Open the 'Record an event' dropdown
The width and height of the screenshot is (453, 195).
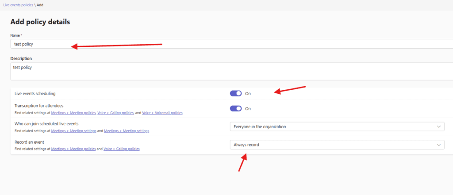pyautogui.click(x=336, y=145)
